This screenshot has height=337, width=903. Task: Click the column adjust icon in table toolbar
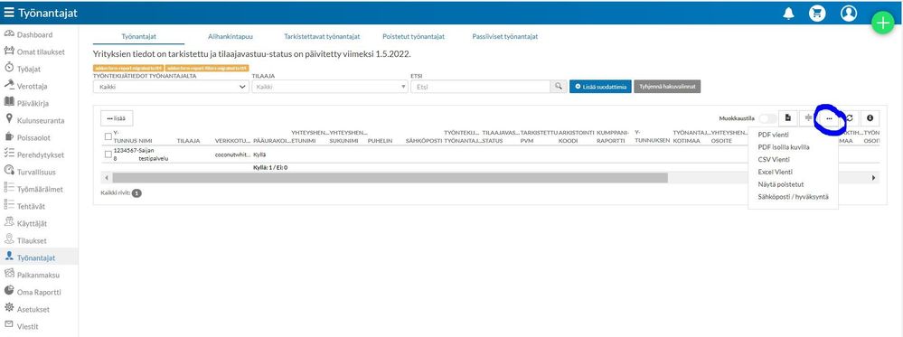coord(809,118)
